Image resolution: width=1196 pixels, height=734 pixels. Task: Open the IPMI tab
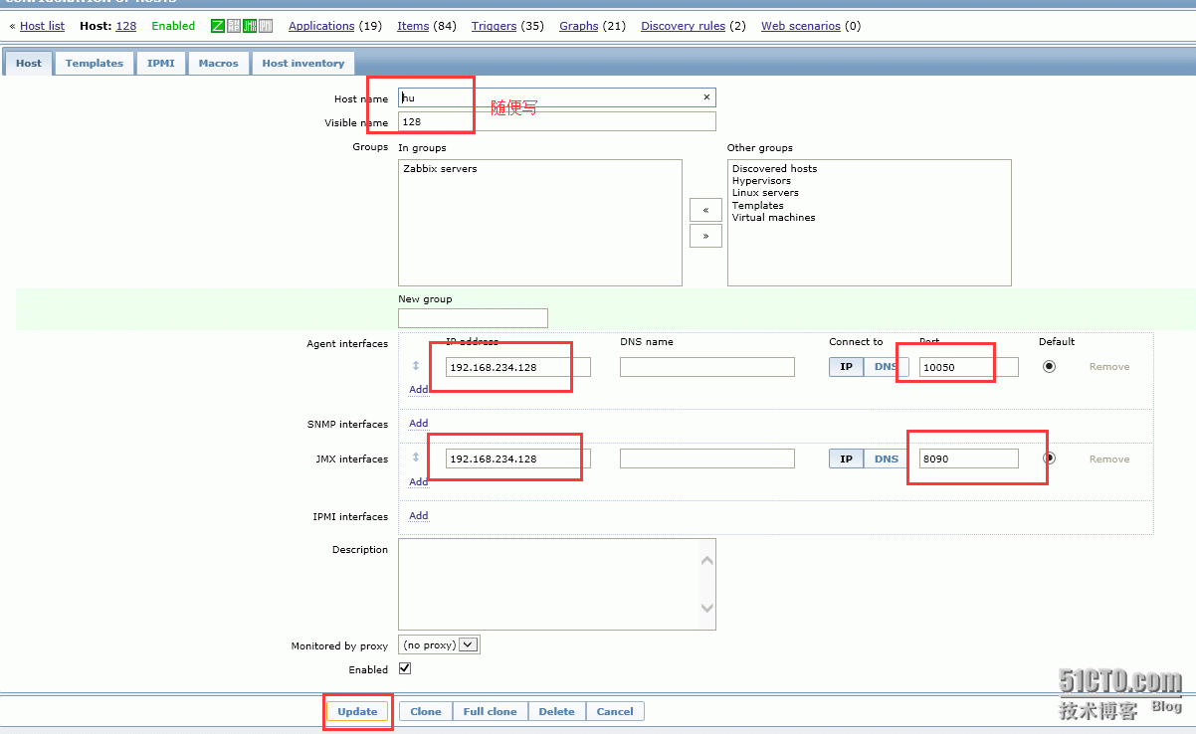161,63
